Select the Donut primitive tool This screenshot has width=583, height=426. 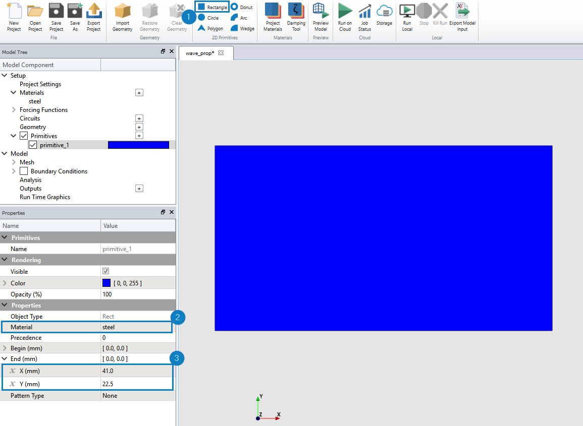pyautogui.click(x=242, y=7)
